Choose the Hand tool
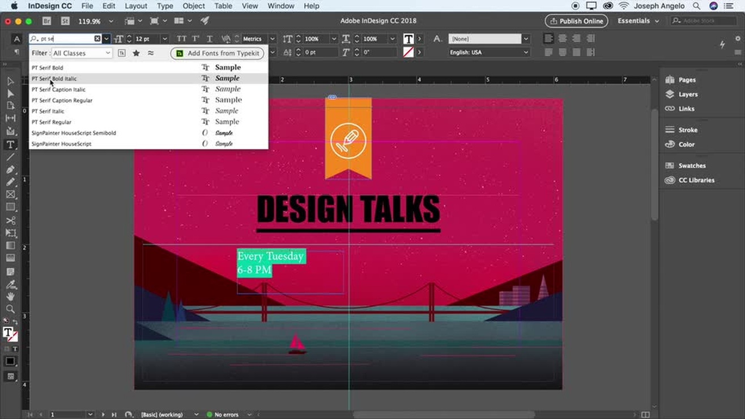745x419 pixels. coord(10,297)
